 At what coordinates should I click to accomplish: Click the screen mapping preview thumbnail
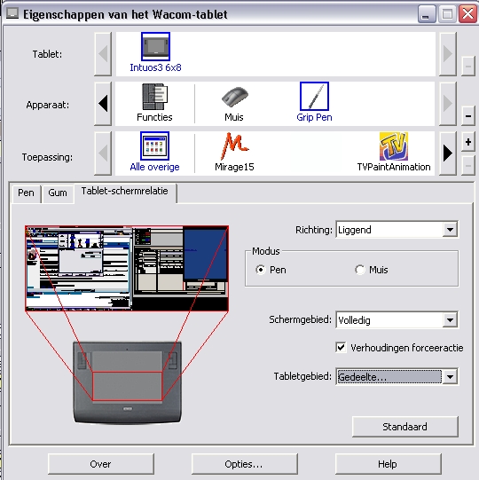[127, 269]
